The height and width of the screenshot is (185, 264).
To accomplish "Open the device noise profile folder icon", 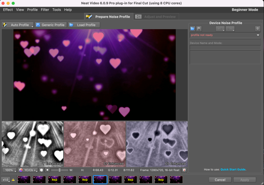I will pyautogui.click(x=193, y=29).
